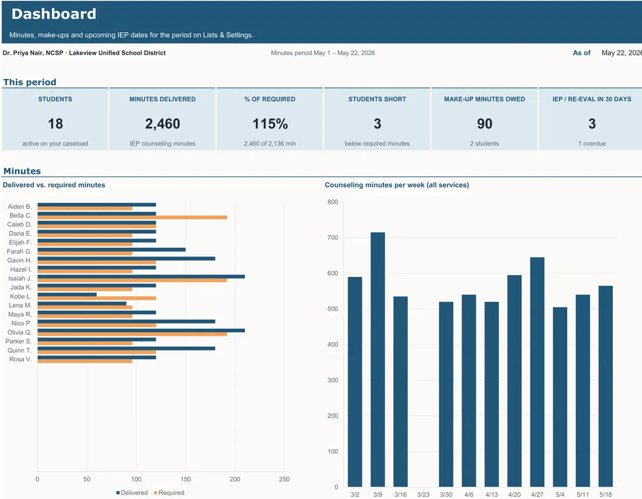Click the STUDENTS SHORT value 3
Viewport: 642px width, 499px height.
(377, 124)
